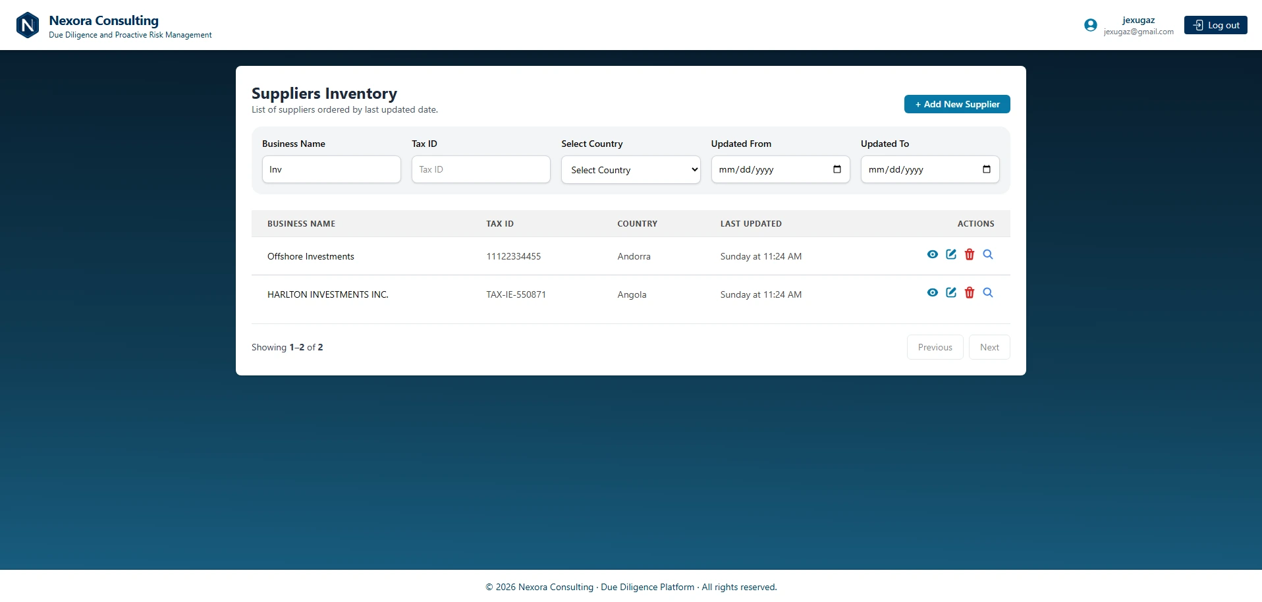Image resolution: width=1262 pixels, height=602 pixels.
Task: Search screening for HARLTON INVESTMENTS INC.
Action: (988, 292)
